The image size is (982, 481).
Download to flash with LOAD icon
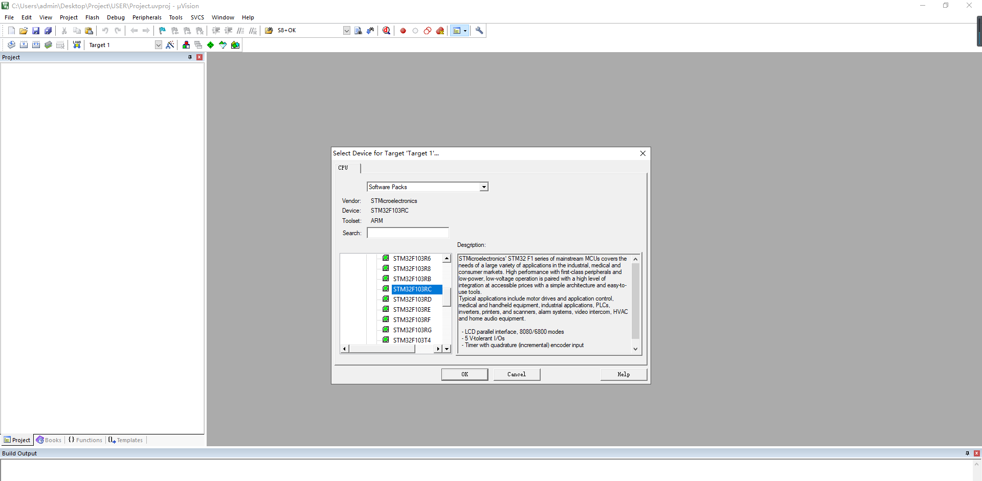(77, 45)
